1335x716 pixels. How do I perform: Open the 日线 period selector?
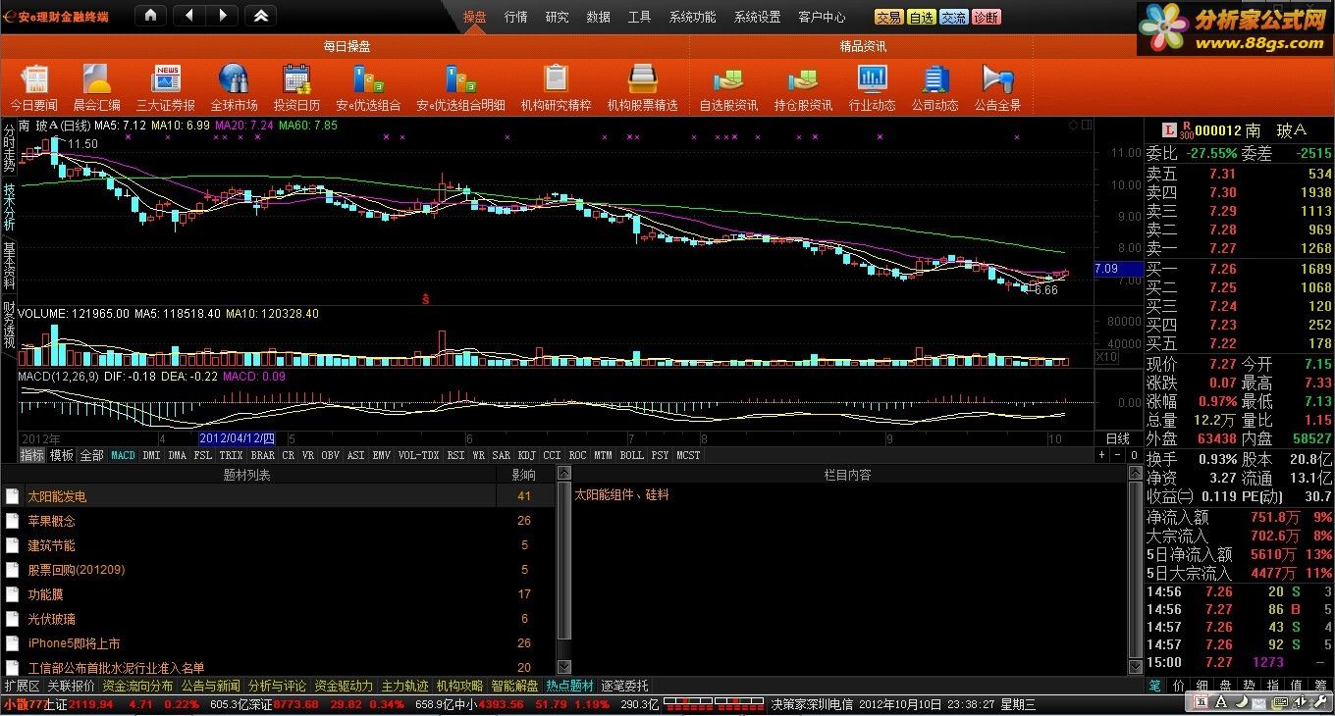[x=1118, y=438]
